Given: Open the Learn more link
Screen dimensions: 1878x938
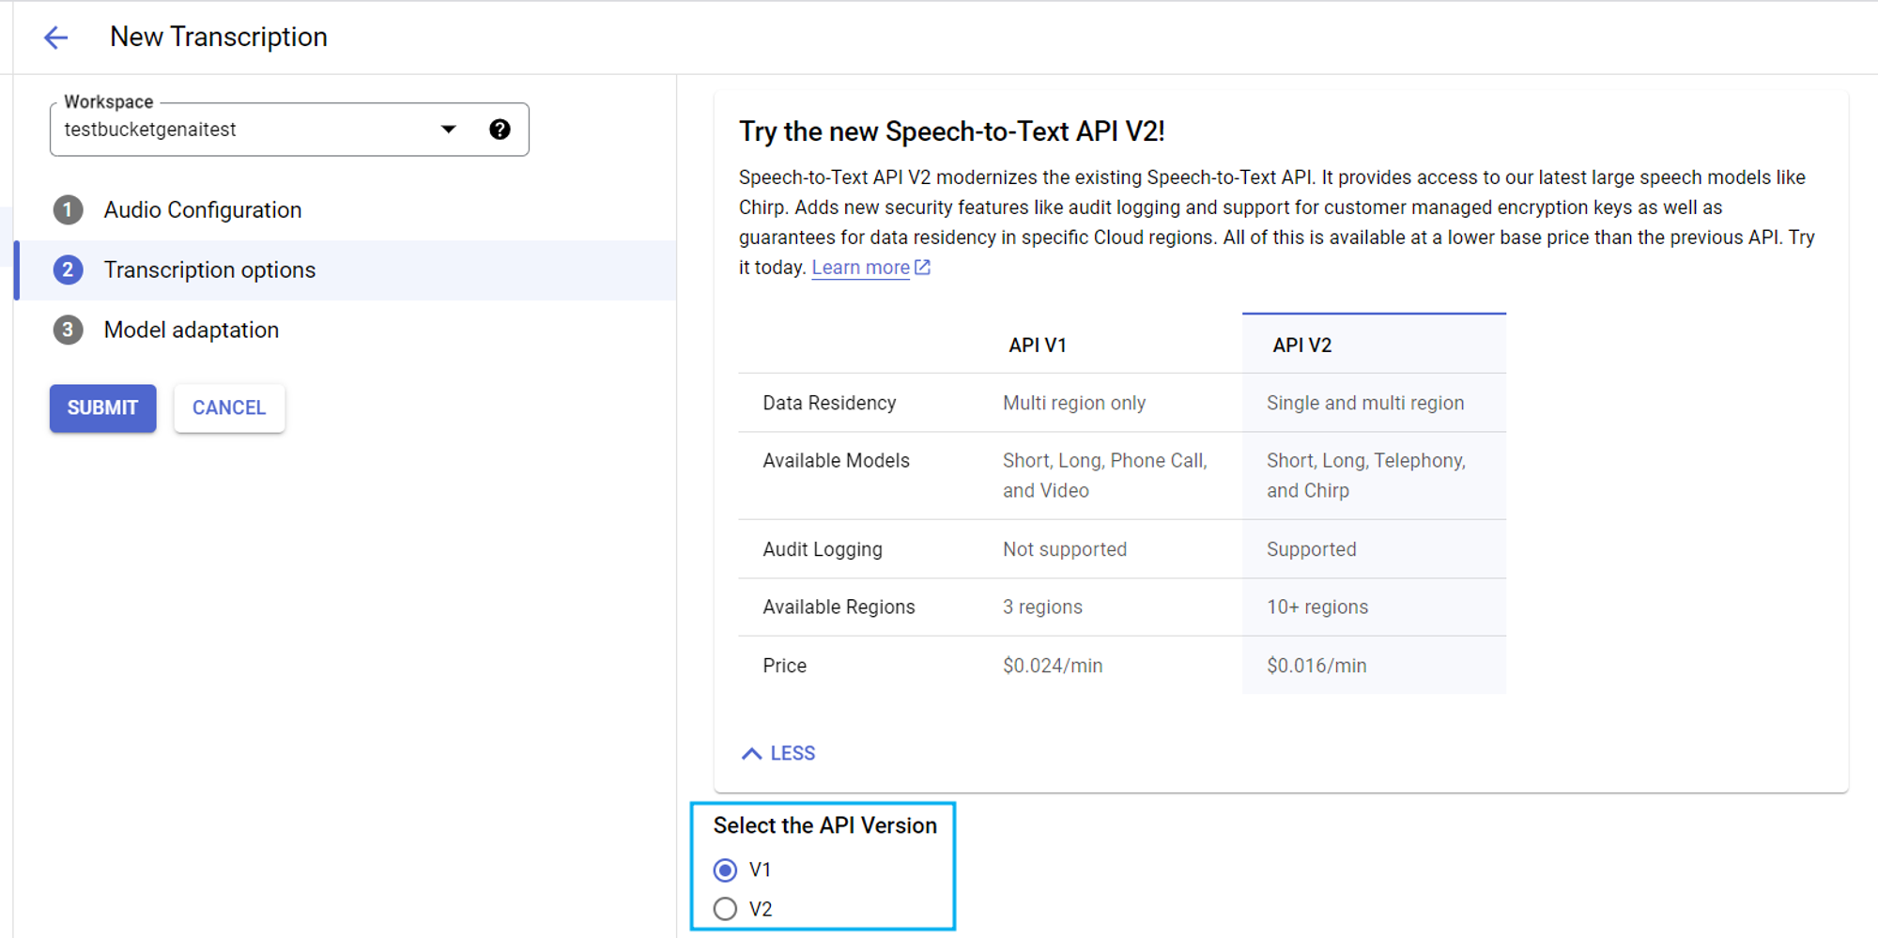Looking at the screenshot, I should point(860,268).
